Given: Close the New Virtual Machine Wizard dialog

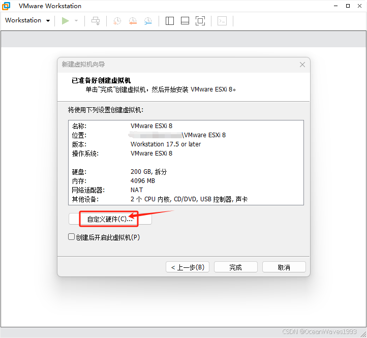Looking at the screenshot, I should click(302, 65).
